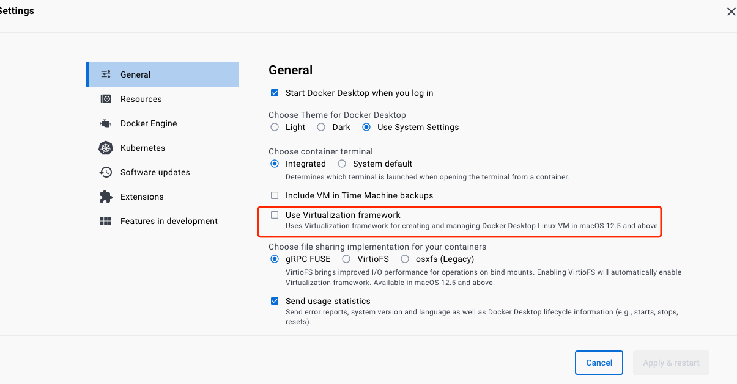Close the Settings panel with X icon
Image resolution: width=737 pixels, height=384 pixels.
(x=731, y=12)
